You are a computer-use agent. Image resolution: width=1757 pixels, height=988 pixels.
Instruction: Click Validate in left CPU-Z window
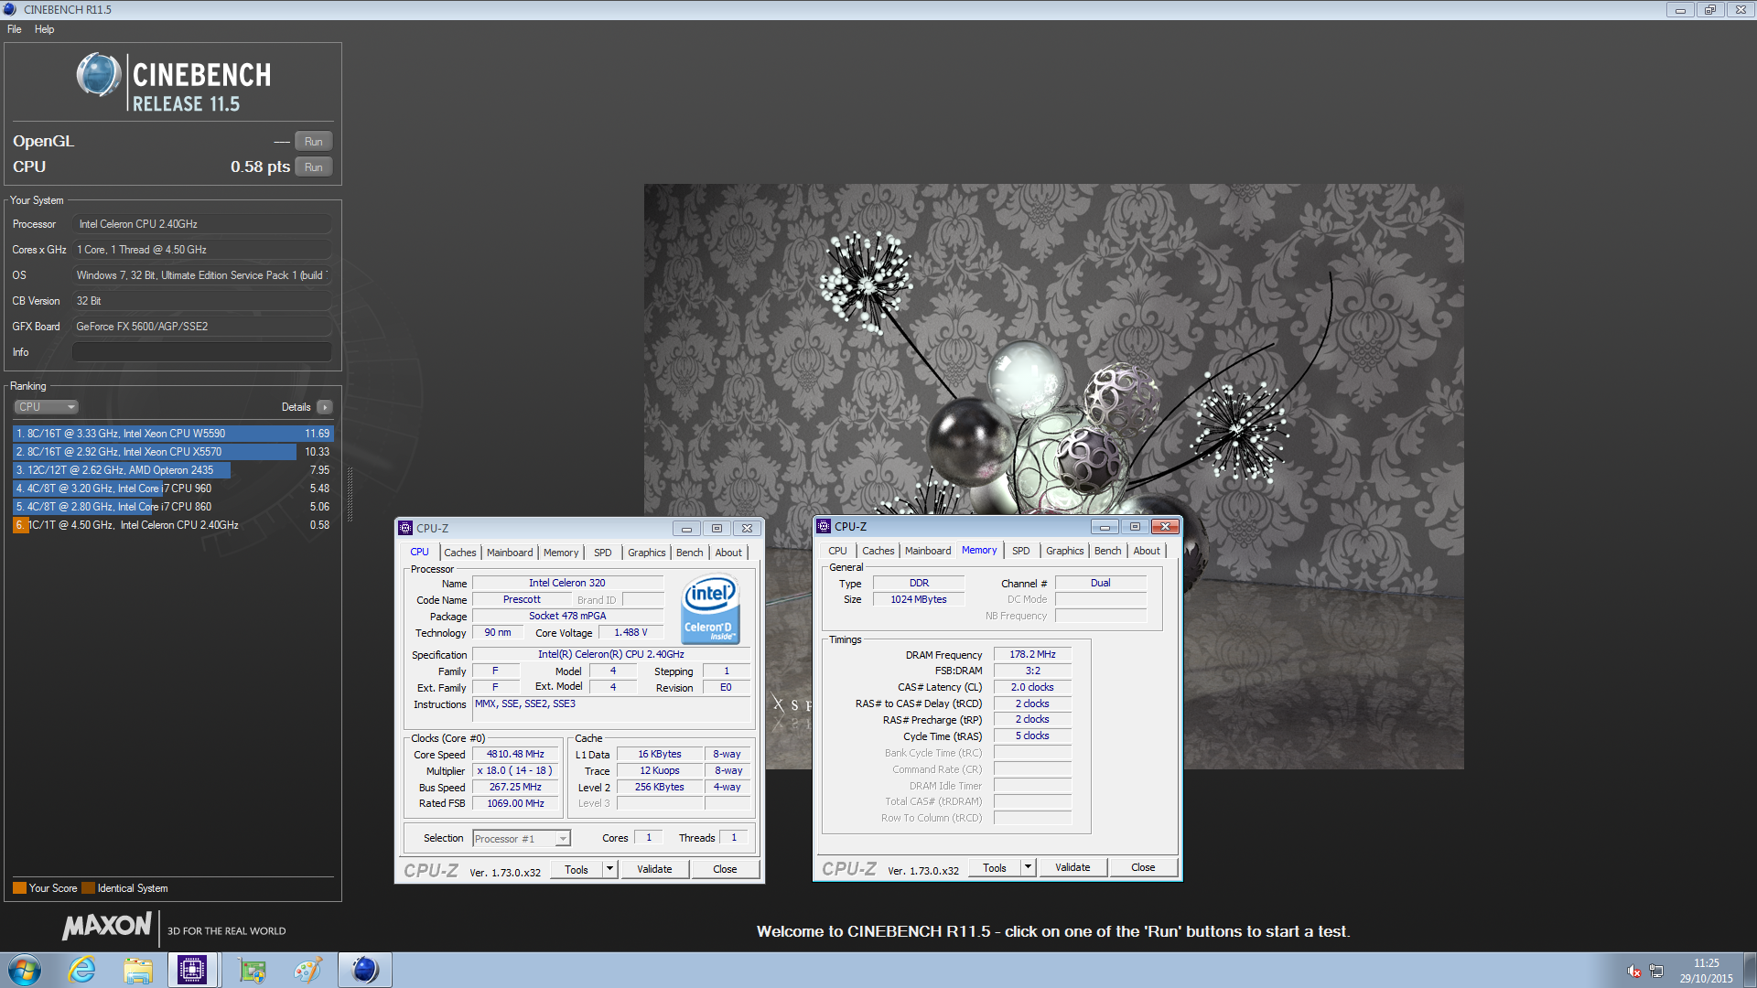(x=654, y=869)
